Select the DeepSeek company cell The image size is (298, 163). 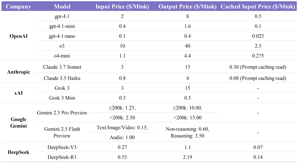18,152
